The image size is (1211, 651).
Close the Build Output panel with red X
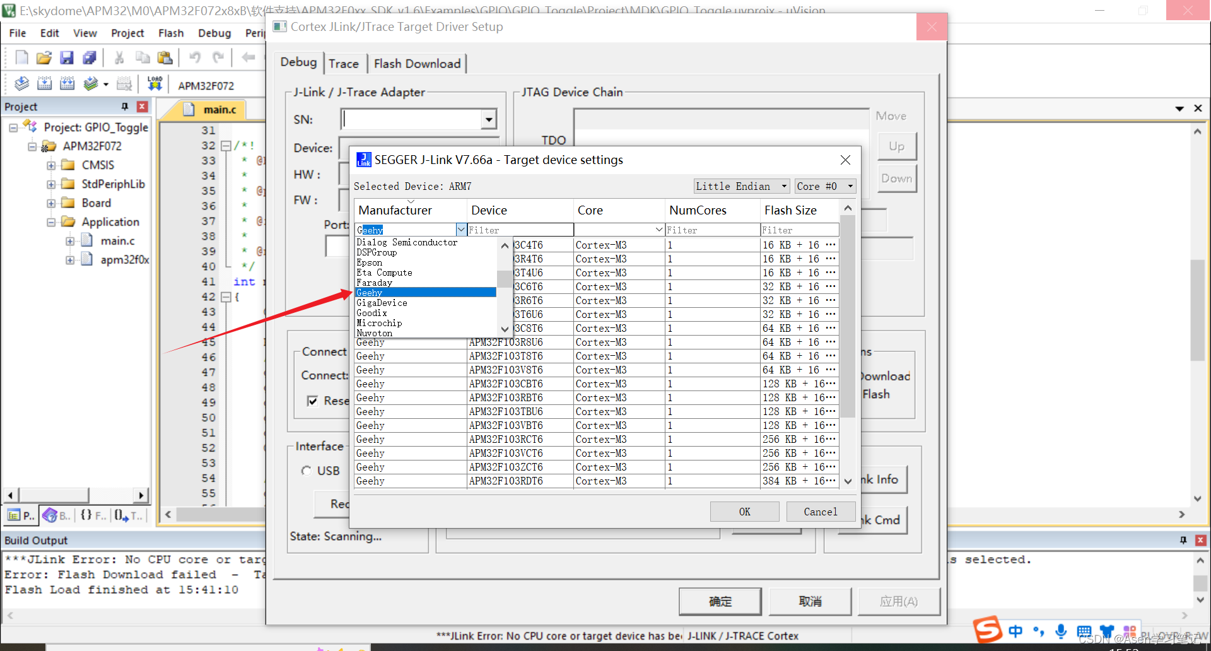coord(1201,541)
